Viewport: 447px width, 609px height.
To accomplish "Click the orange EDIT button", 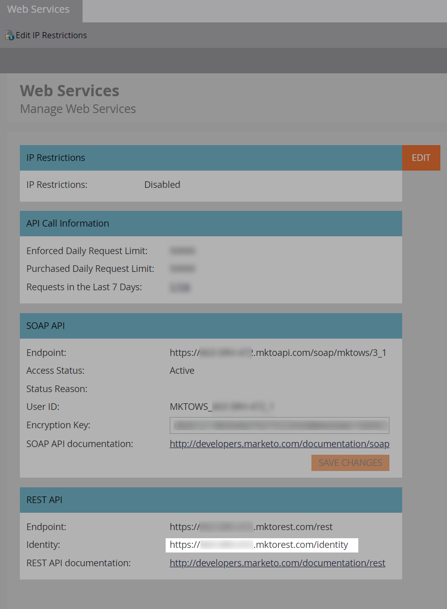I will point(421,158).
